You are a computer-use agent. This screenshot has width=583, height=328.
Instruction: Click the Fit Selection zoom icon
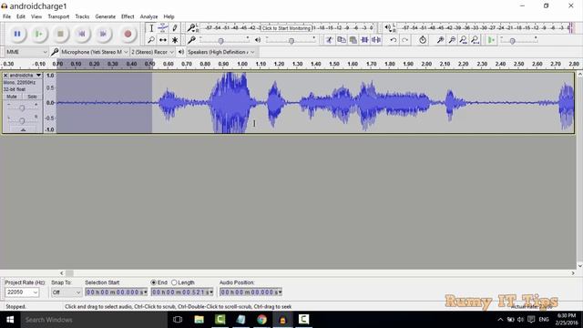[x=464, y=40]
